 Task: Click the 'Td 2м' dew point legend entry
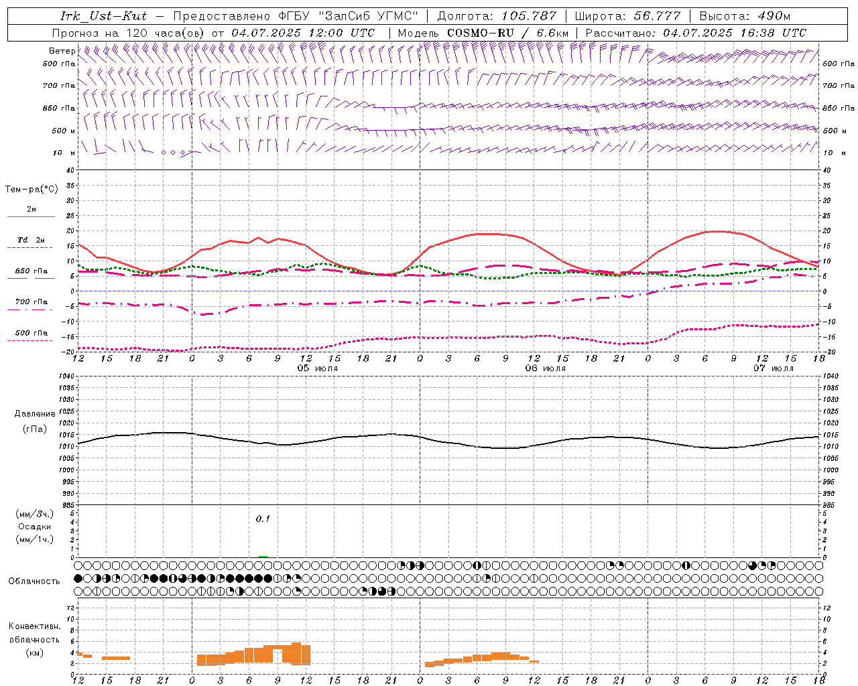click(31, 240)
